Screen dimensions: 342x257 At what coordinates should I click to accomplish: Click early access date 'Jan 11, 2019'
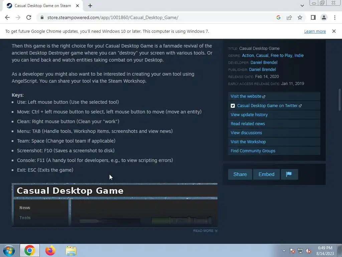[293, 83]
